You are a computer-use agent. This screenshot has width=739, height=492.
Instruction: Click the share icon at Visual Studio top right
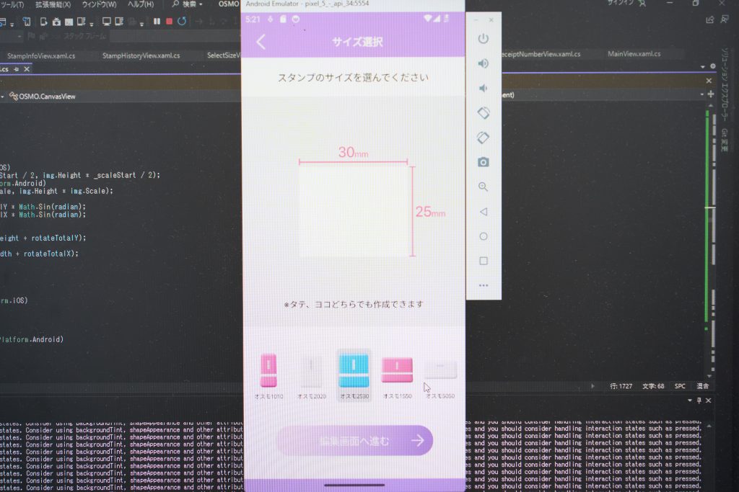click(710, 19)
